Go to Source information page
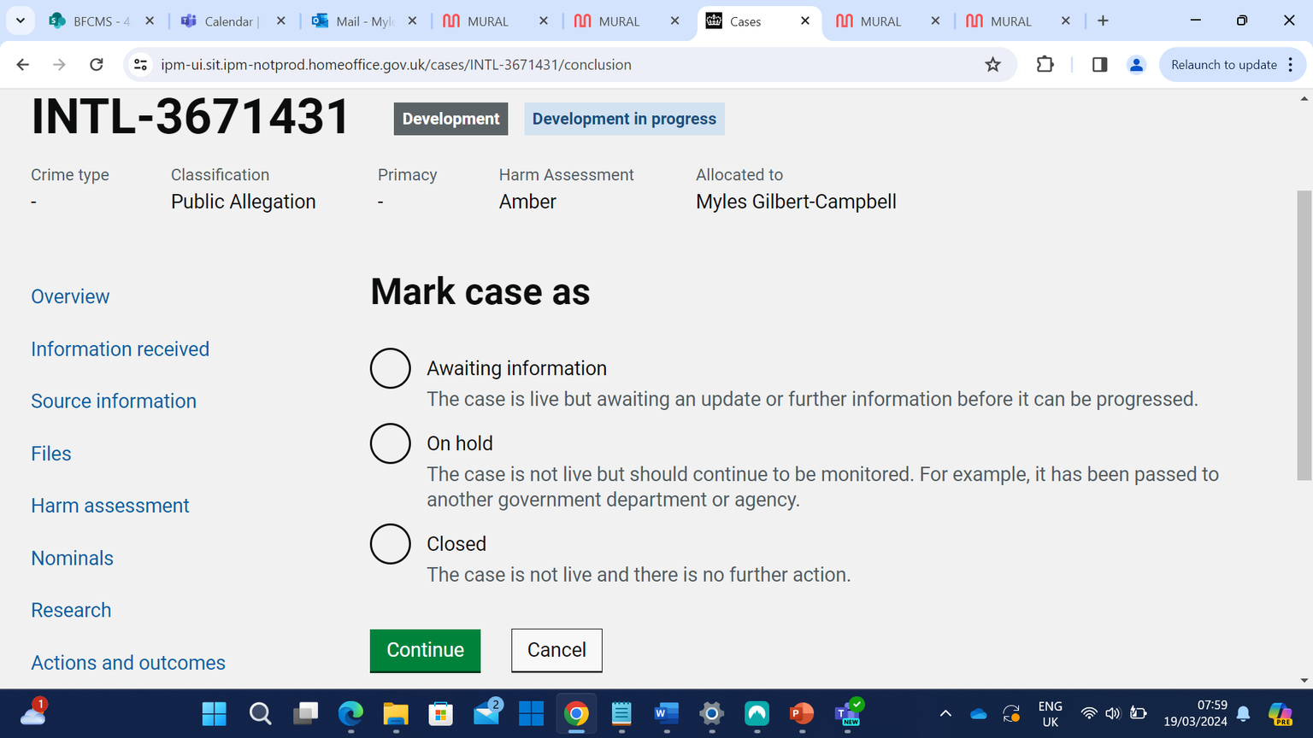Image resolution: width=1313 pixels, height=738 pixels. [x=114, y=401]
